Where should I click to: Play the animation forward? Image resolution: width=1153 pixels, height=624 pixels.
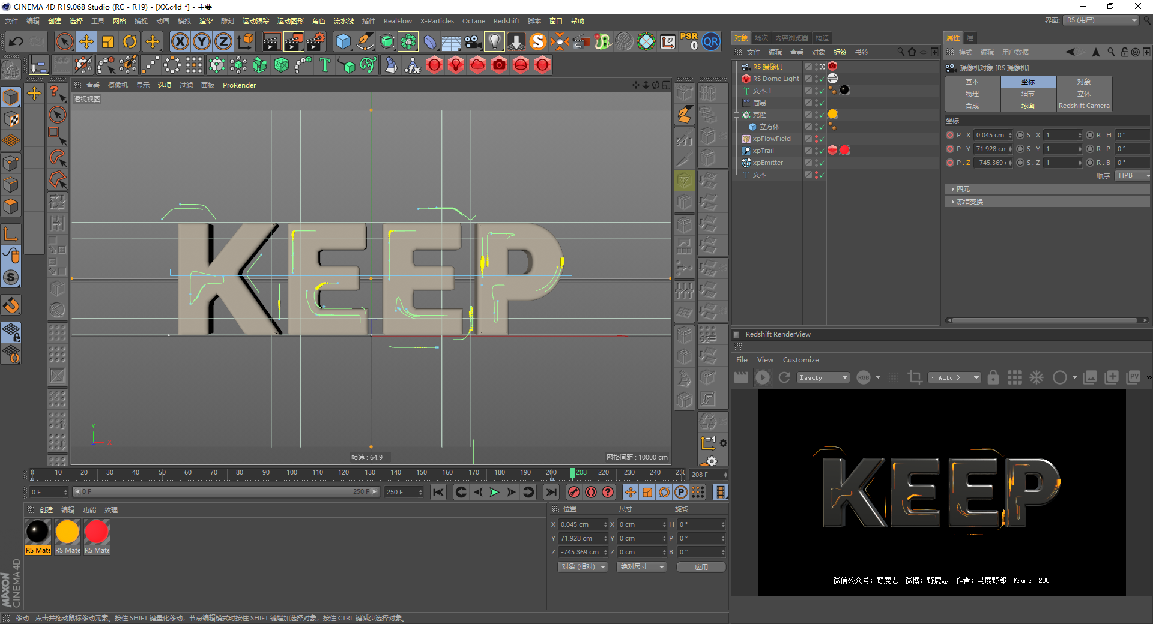point(494,493)
